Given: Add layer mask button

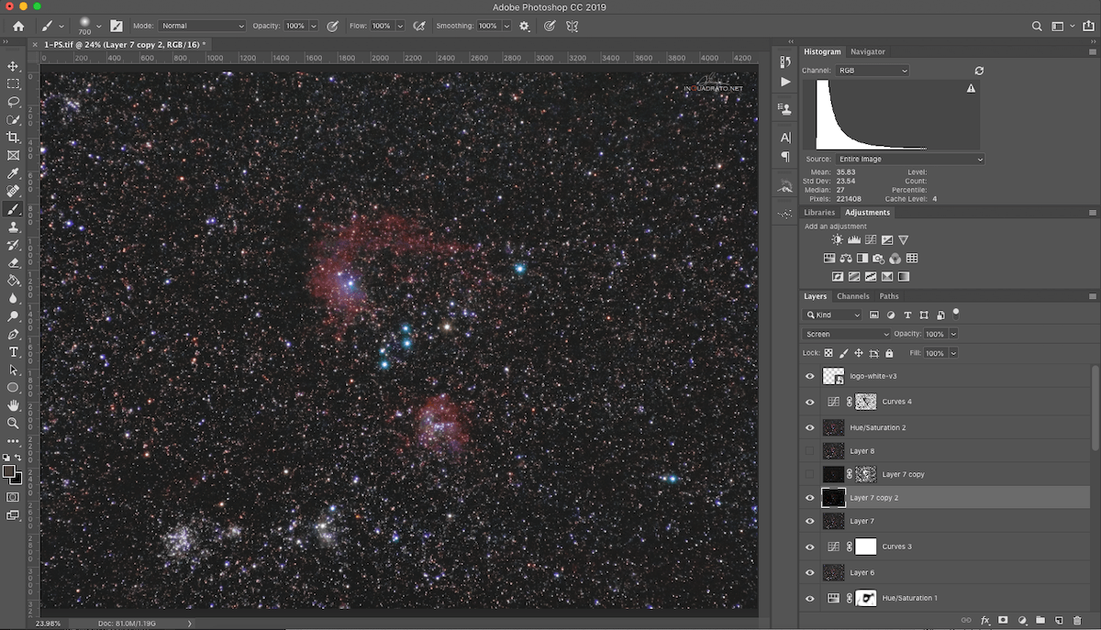Looking at the screenshot, I should click(1003, 621).
